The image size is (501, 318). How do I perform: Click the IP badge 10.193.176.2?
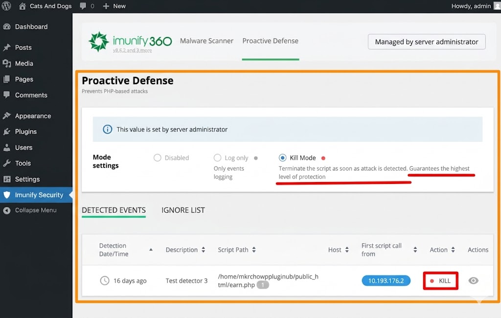point(386,281)
